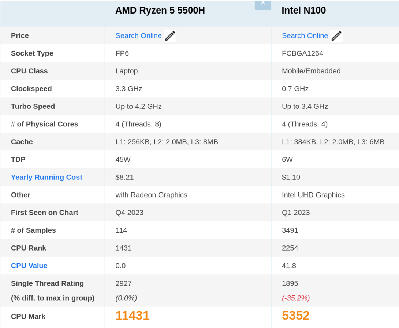399x328 pixels.
Task: Click the red -35.2% difference value
Action: [296, 298]
